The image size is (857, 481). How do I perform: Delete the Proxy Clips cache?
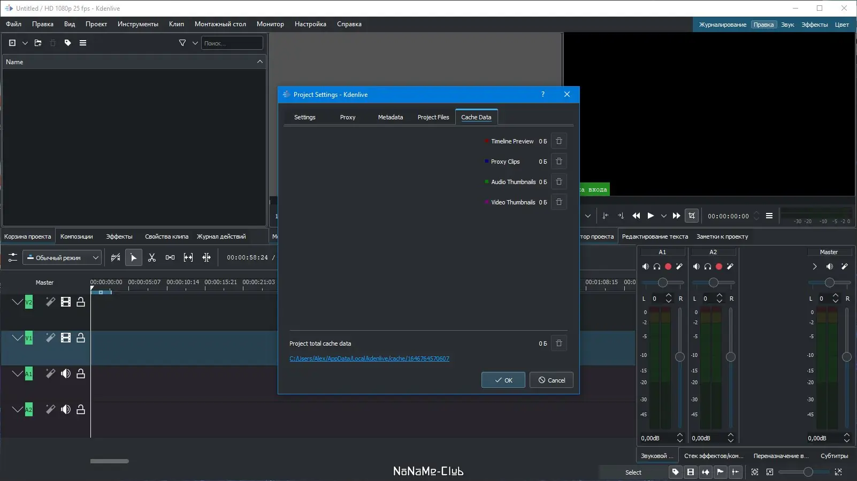(559, 162)
